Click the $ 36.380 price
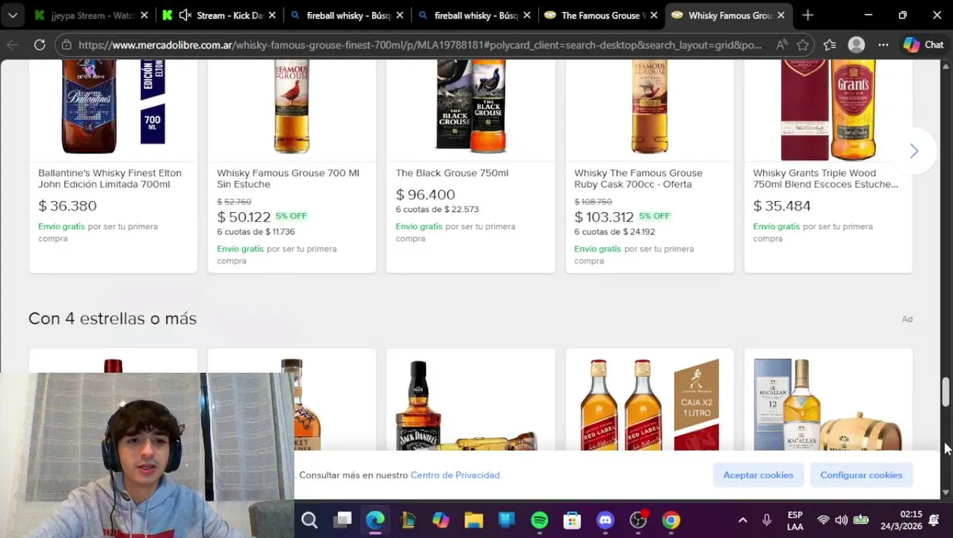 click(x=67, y=205)
